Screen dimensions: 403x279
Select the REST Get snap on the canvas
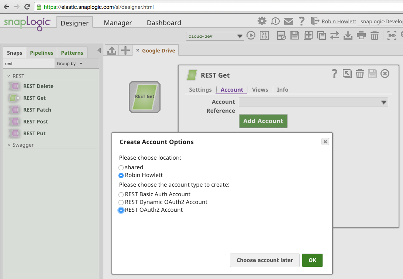145,97
